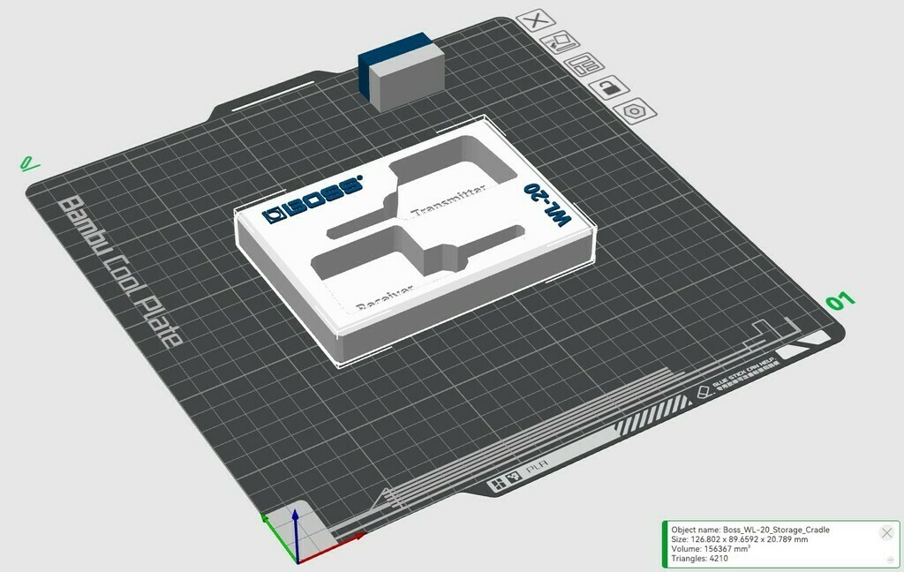Remove the plate with the X icon

coord(536,21)
